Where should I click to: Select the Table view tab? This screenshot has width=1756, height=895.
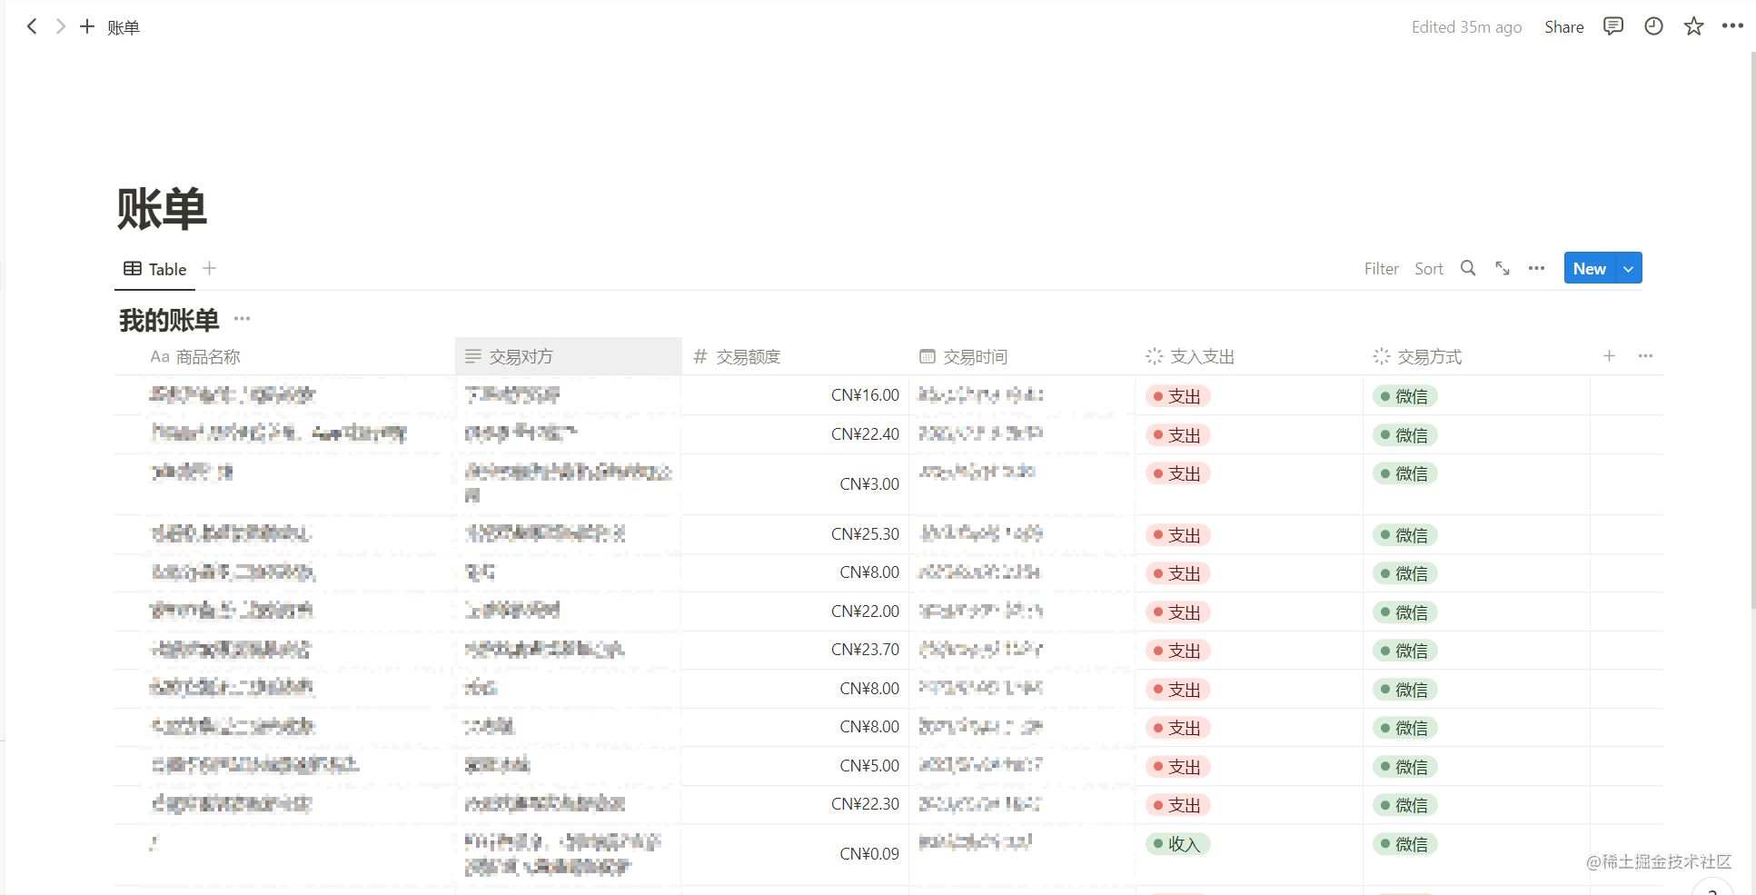[x=155, y=269]
